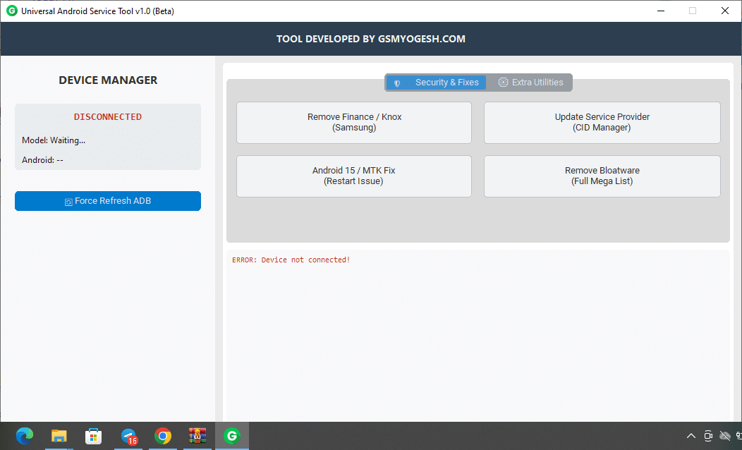Run Android 15 / MTK Fix (Restart Issue)
This screenshot has width=742, height=450.
coord(353,176)
